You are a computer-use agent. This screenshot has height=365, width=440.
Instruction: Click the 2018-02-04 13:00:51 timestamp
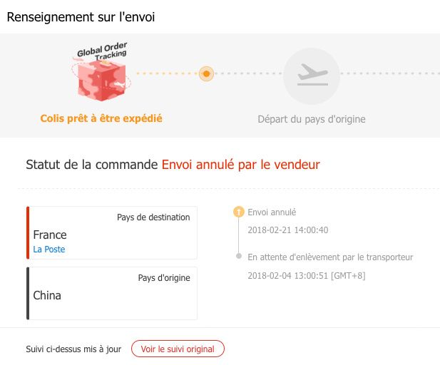click(306, 275)
